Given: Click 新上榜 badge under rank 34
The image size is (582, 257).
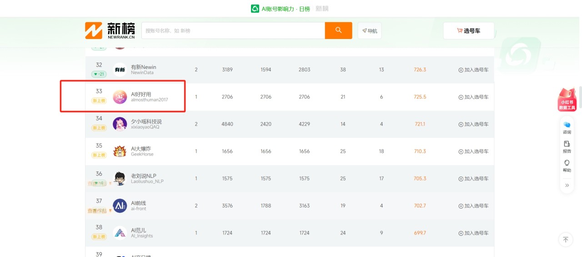Looking at the screenshot, I should 99,128.
